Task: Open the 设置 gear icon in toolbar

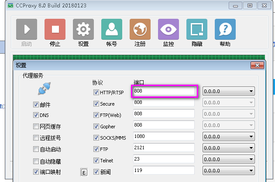Action: pyautogui.click(x=83, y=29)
